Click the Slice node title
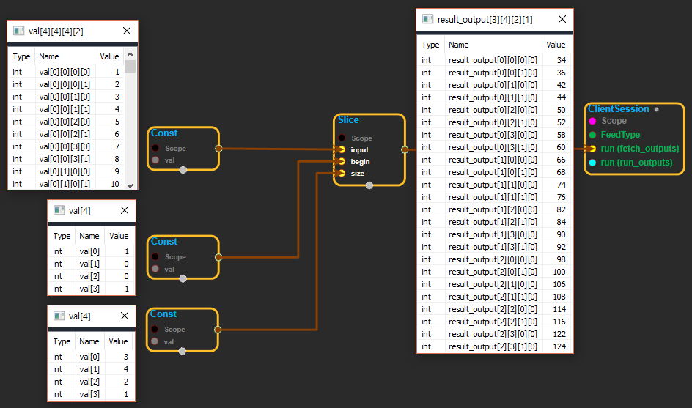The height and width of the screenshot is (408, 692). click(348, 120)
